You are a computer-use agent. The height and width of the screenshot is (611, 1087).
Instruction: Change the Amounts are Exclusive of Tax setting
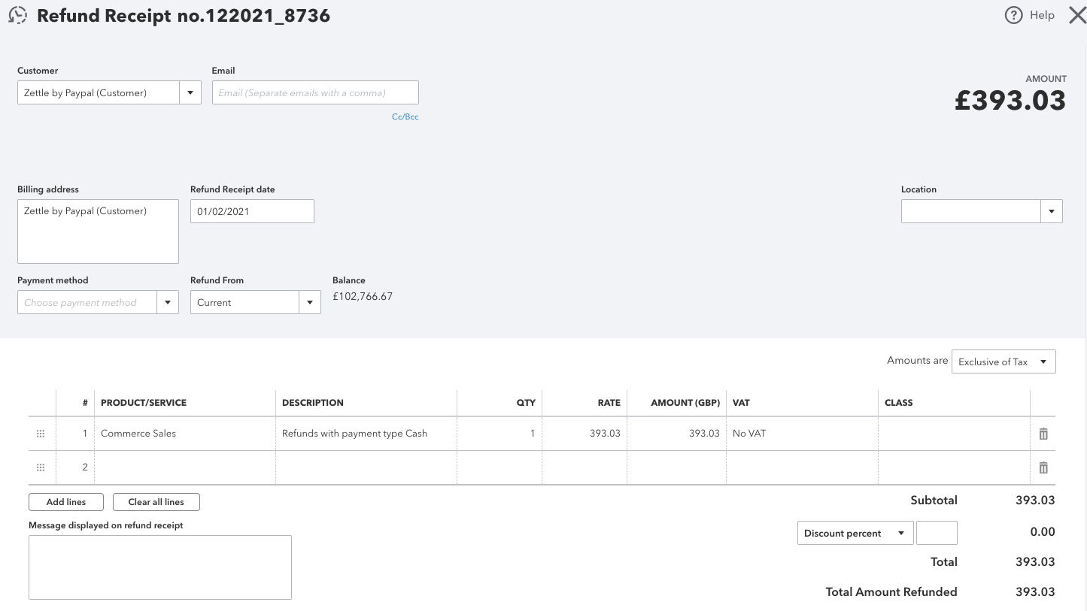tap(1004, 361)
